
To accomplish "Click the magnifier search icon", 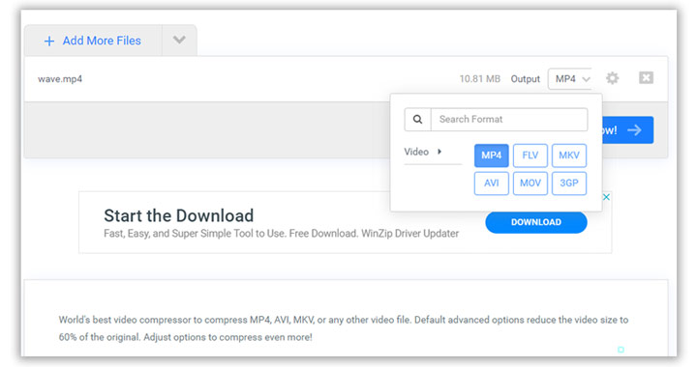I will [417, 119].
